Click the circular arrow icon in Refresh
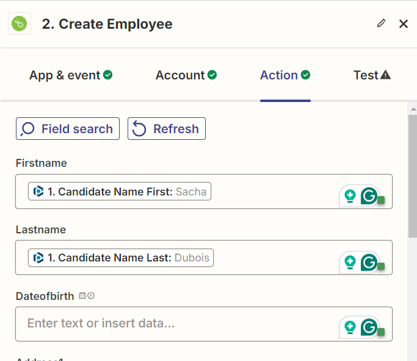Viewport: 417px width, 361px height. 139,128
